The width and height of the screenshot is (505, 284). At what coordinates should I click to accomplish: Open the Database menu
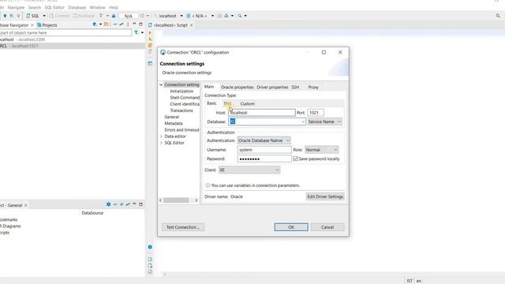(77, 7)
